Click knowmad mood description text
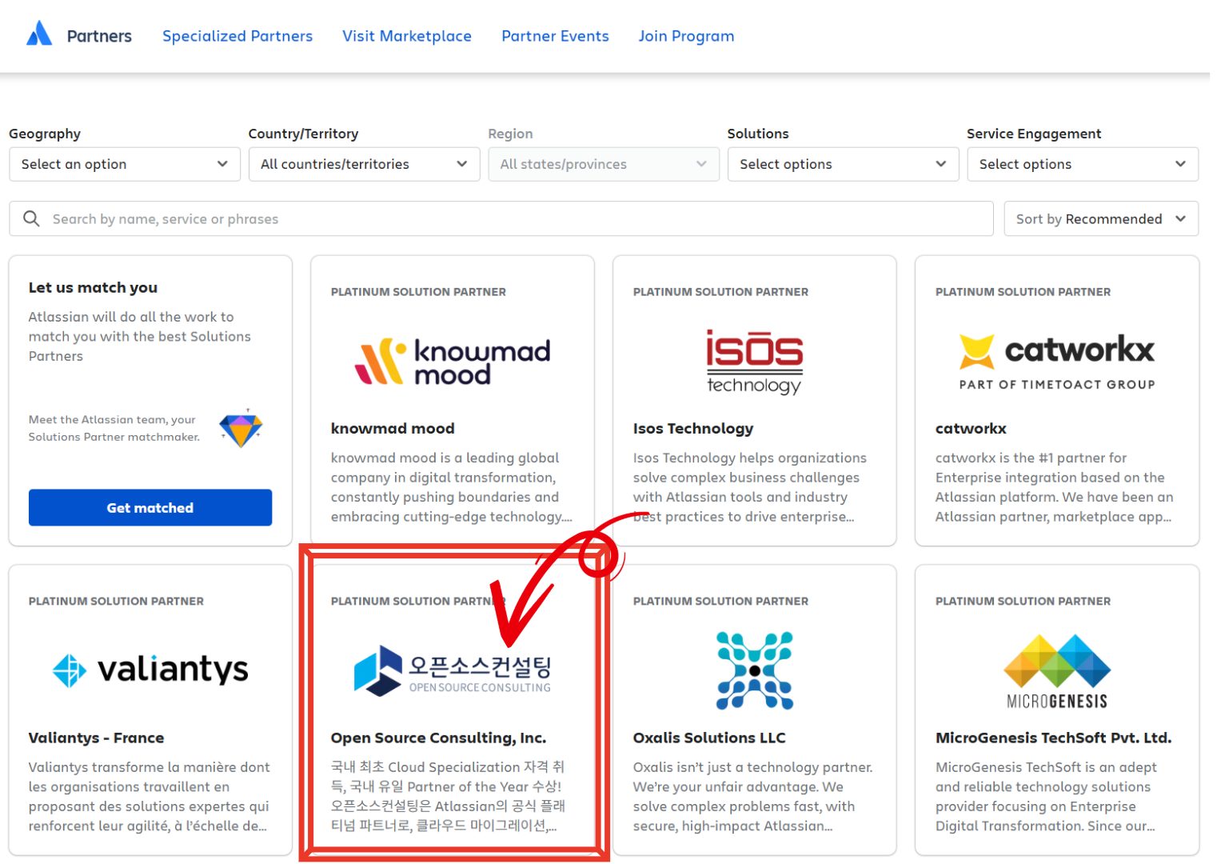 tap(452, 487)
